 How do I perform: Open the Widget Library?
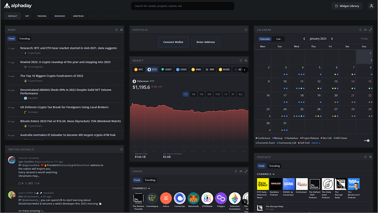[x=347, y=6]
